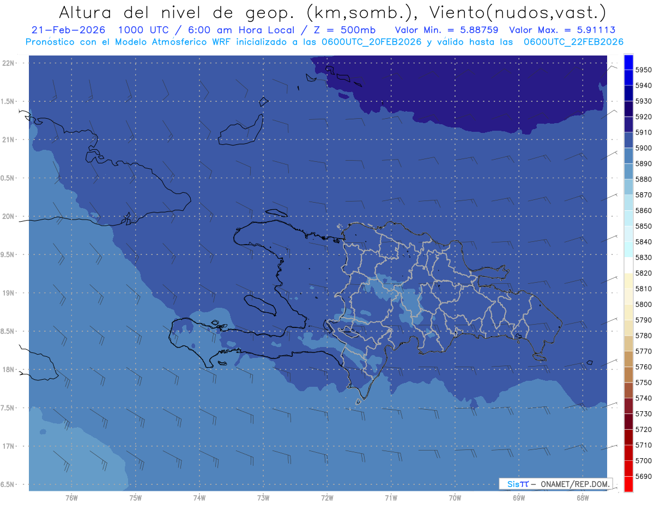
Task: Click the longitude axis label '69W'
Action: [519, 497]
